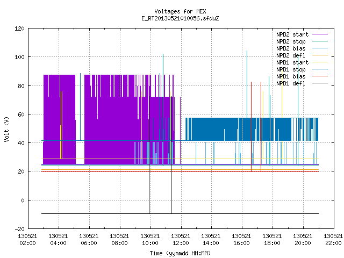
Task: Click the 130521 02:00 time tick label
Action: click(x=27, y=240)
